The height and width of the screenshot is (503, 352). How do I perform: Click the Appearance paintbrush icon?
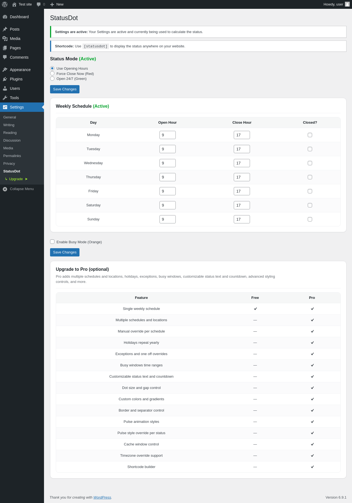5,70
